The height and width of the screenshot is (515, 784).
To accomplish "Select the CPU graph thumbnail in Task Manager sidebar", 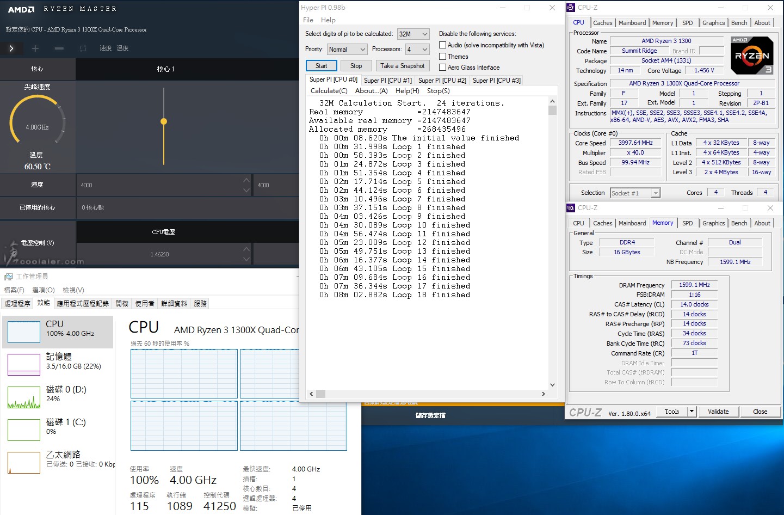I will point(24,332).
